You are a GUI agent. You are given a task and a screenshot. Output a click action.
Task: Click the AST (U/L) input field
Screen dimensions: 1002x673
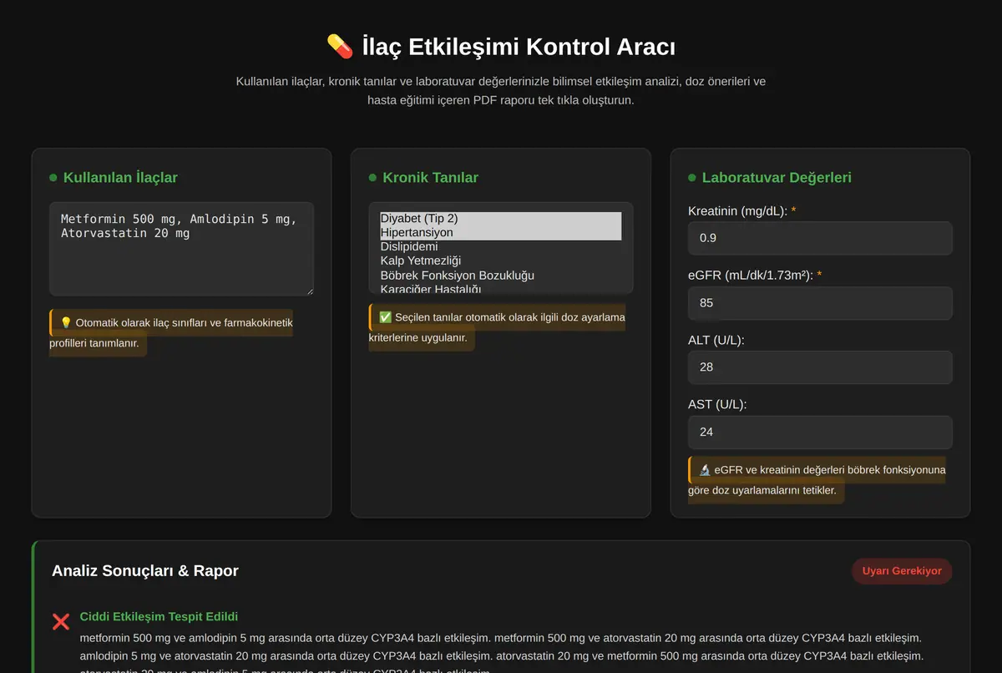820,433
